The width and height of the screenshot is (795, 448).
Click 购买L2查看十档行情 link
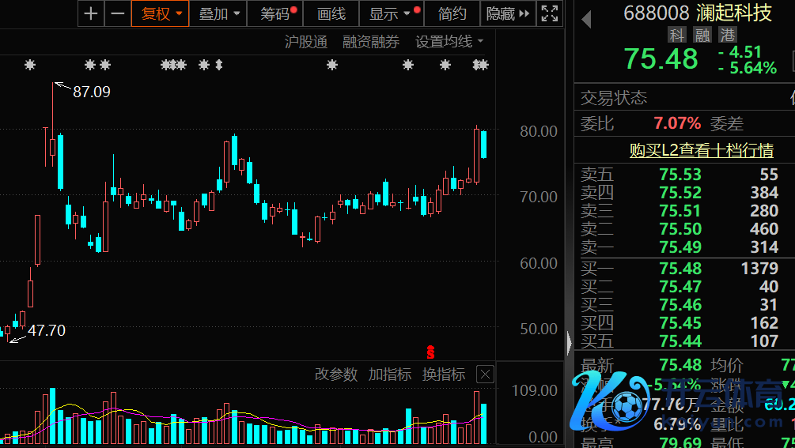tap(701, 150)
